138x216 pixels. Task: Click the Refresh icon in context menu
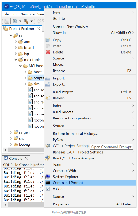(48, 98)
